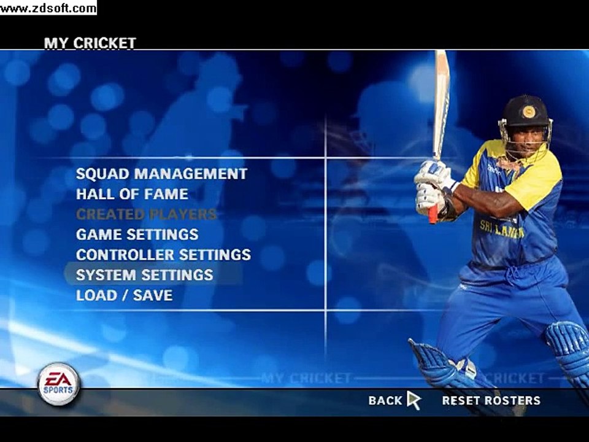Select Hall of Fame option
The image size is (589, 442).
coord(132,194)
